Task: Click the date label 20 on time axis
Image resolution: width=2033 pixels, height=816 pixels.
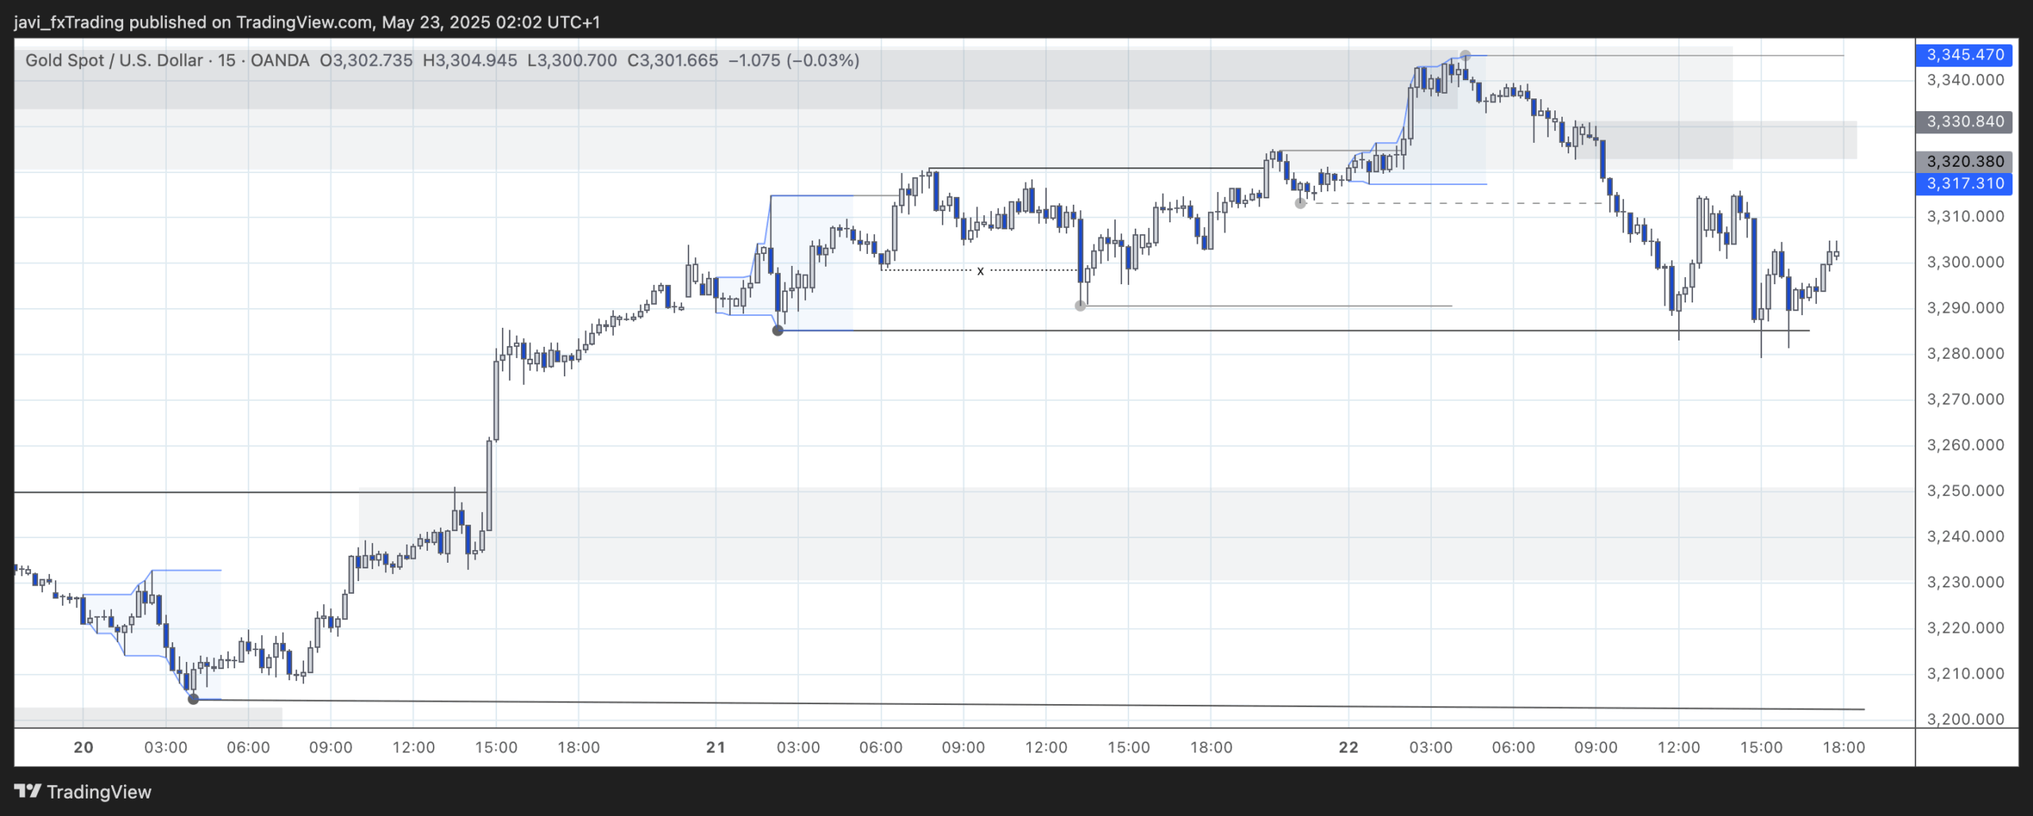Action: click(83, 747)
